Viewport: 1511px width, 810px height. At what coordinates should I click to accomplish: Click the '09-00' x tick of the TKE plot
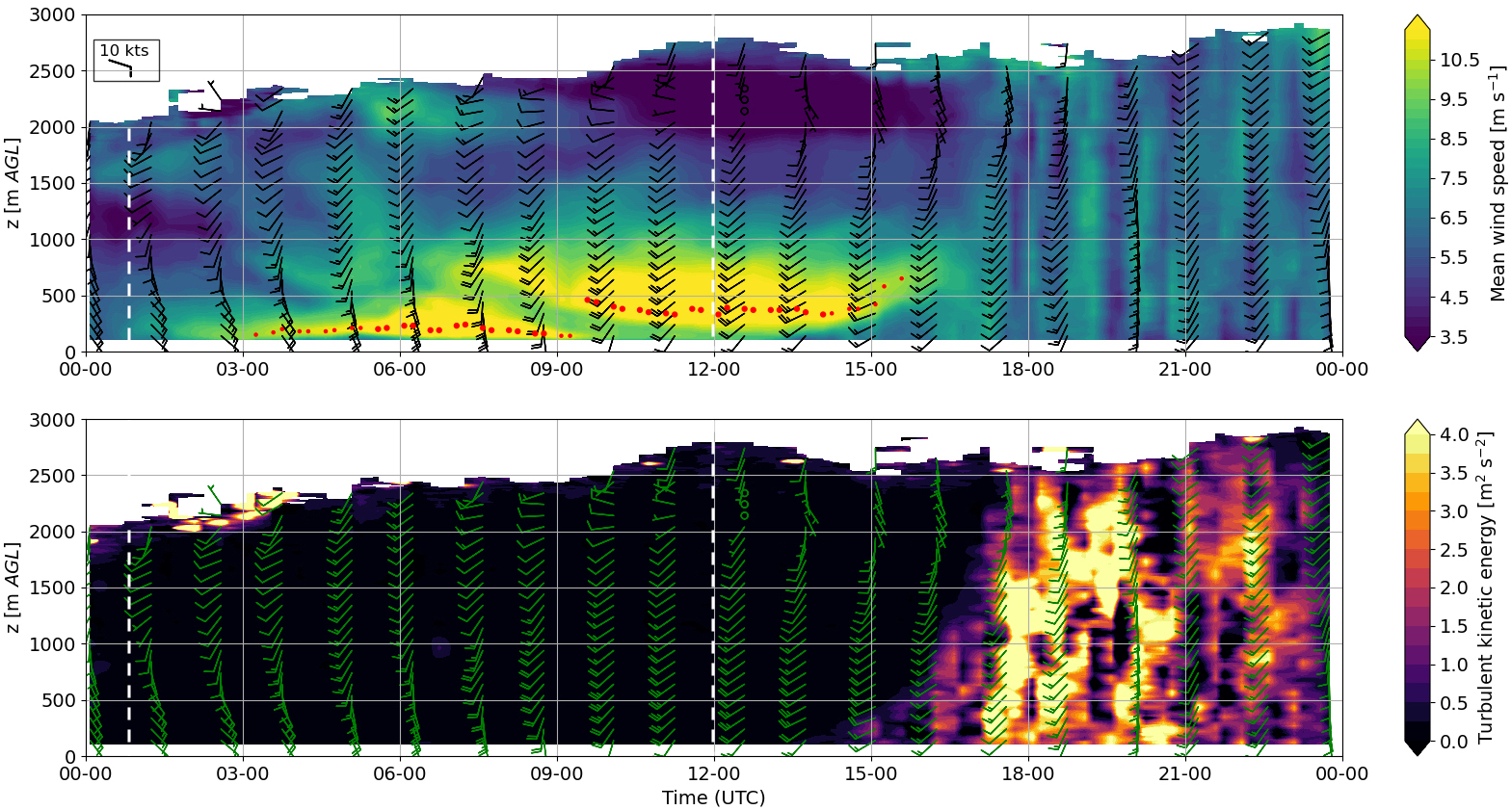557,774
